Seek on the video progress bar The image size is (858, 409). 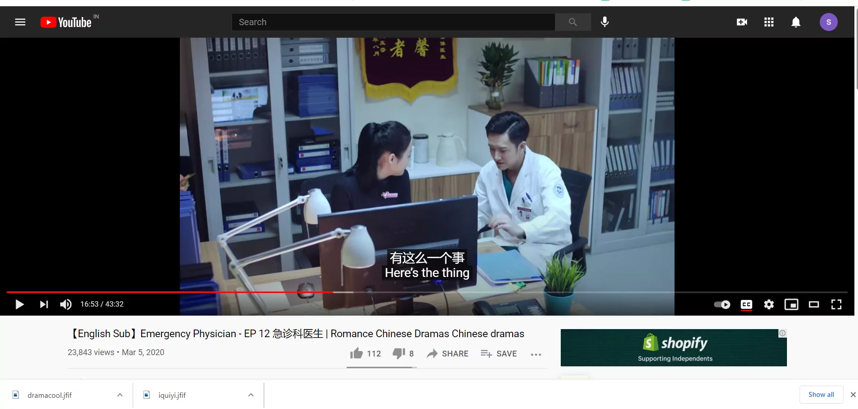coord(427,292)
